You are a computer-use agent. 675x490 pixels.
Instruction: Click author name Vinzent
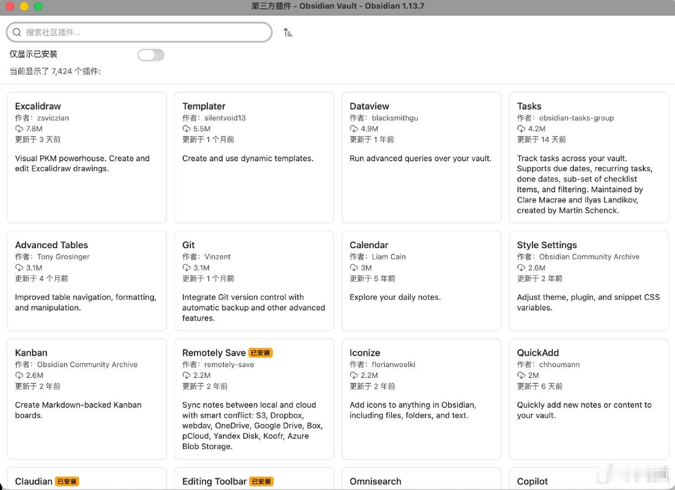(217, 257)
